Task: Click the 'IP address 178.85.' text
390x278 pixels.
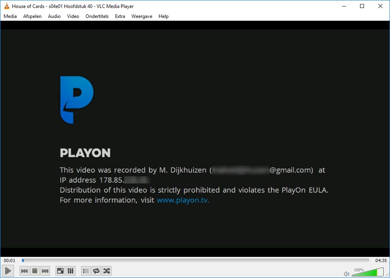Action: (92, 180)
